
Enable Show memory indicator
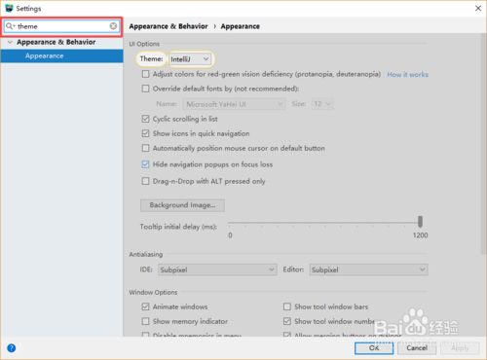coord(145,321)
